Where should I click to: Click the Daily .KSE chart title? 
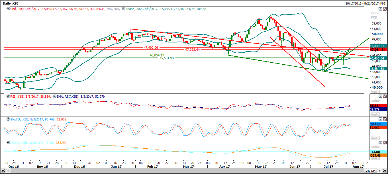[11, 3]
